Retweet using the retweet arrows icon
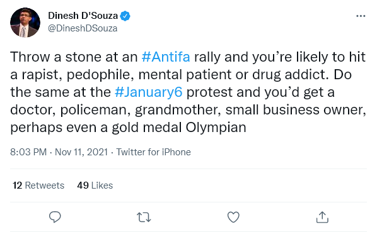 tap(144, 218)
